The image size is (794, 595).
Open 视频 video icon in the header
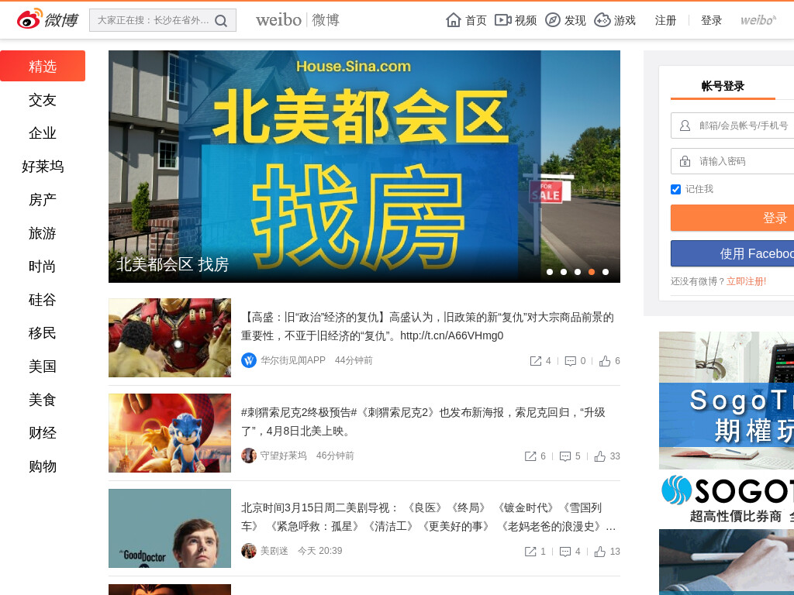click(x=502, y=20)
